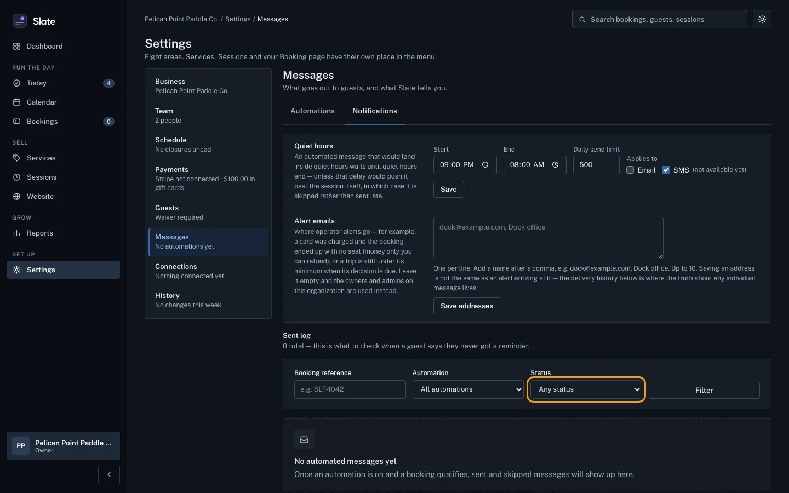Screen dimensions: 789x493
Task: Go to Today in the sidebar
Action: click(63, 83)
